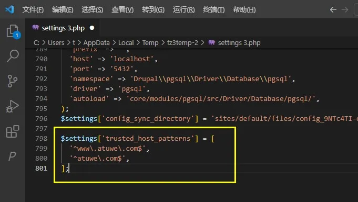Click the VS Code logo icon
The width and height of the screenshot is (358, 202).
point(9,9)
